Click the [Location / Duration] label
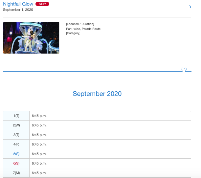The height and width of the screenshot is (178, 201). click(80, 24)
